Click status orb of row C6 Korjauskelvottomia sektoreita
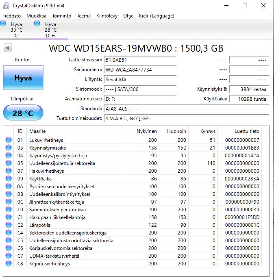274x280 pixels. [x=9, y=248]
